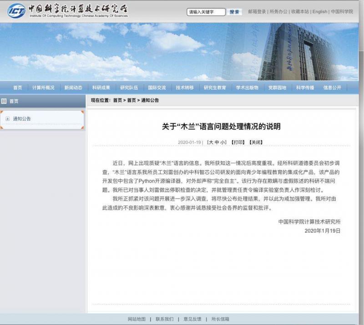Switch to the English site

click(x=320, y=12)
